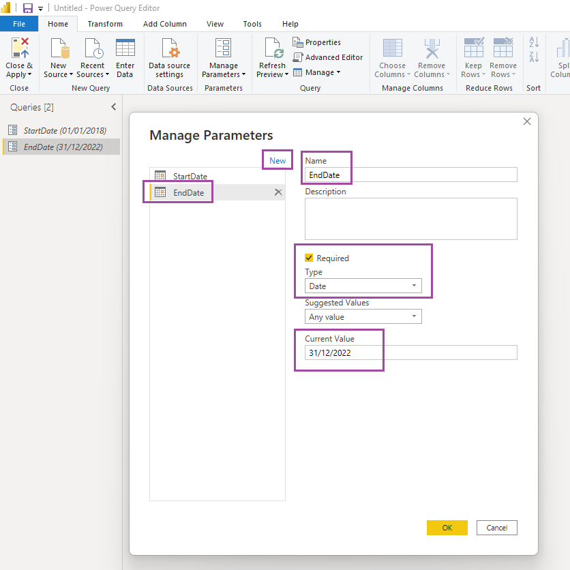The image size is (570, 570).
Task: Switch to the Tools tab
Action: [x=252, y=24]
